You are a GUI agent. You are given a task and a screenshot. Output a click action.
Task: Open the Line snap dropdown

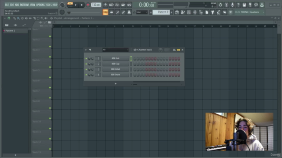[142, 12]
